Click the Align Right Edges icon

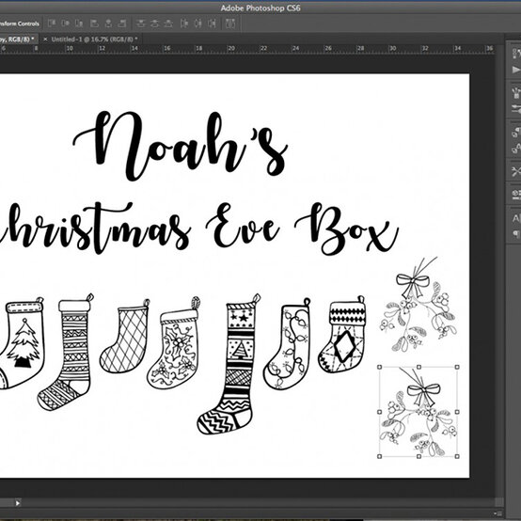click(x=122, y=24)
